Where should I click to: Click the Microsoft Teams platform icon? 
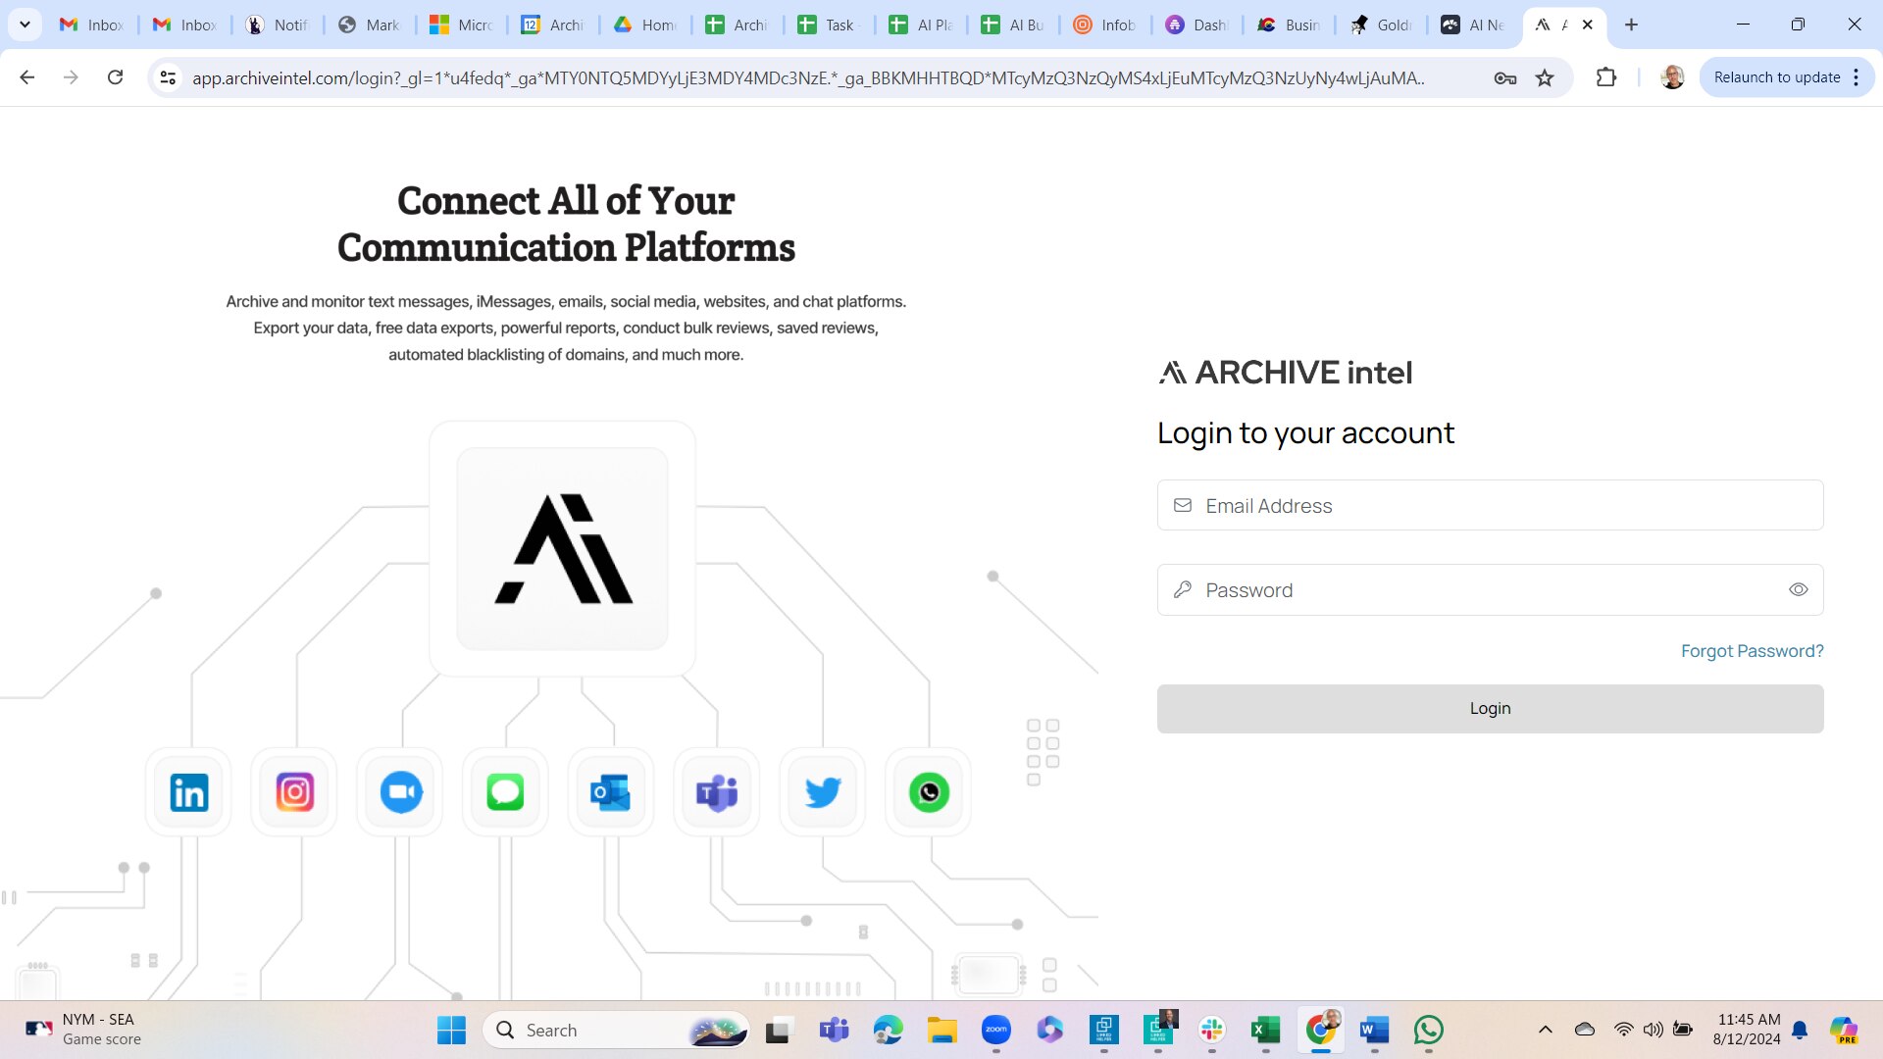(716, 792)
